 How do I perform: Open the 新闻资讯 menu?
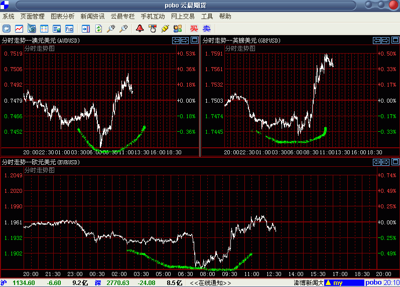click(92, 17)
